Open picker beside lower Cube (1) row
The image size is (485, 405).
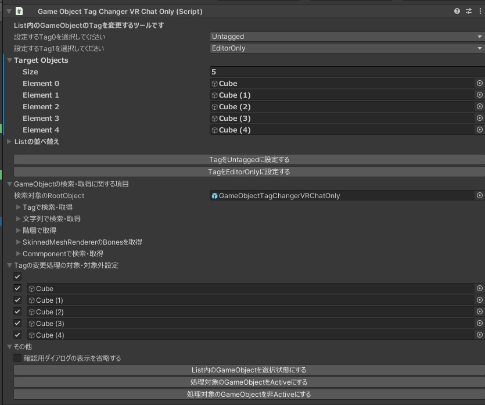(x=479, y=300)
